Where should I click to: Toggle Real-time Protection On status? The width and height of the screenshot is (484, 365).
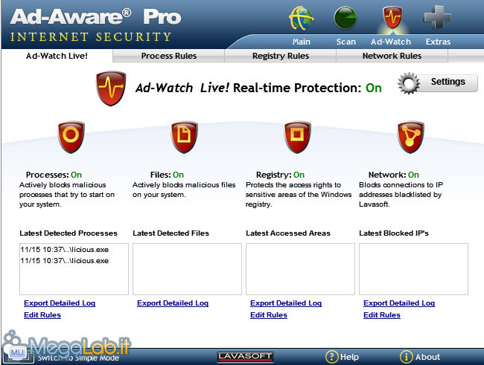(x=373, y=88)
